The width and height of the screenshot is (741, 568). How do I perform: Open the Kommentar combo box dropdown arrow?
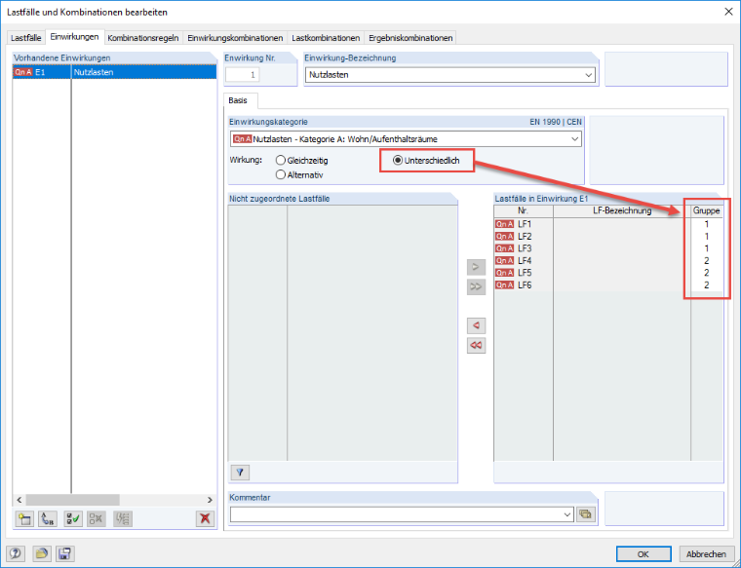point(567,514)
